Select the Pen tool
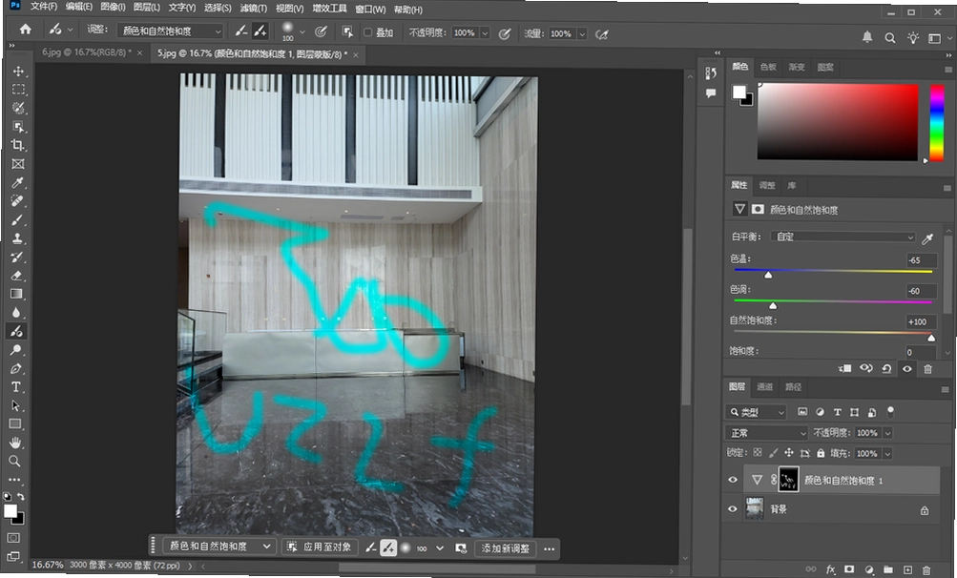The height and width of the screenshot is (578, 957). tap(16, 369)
